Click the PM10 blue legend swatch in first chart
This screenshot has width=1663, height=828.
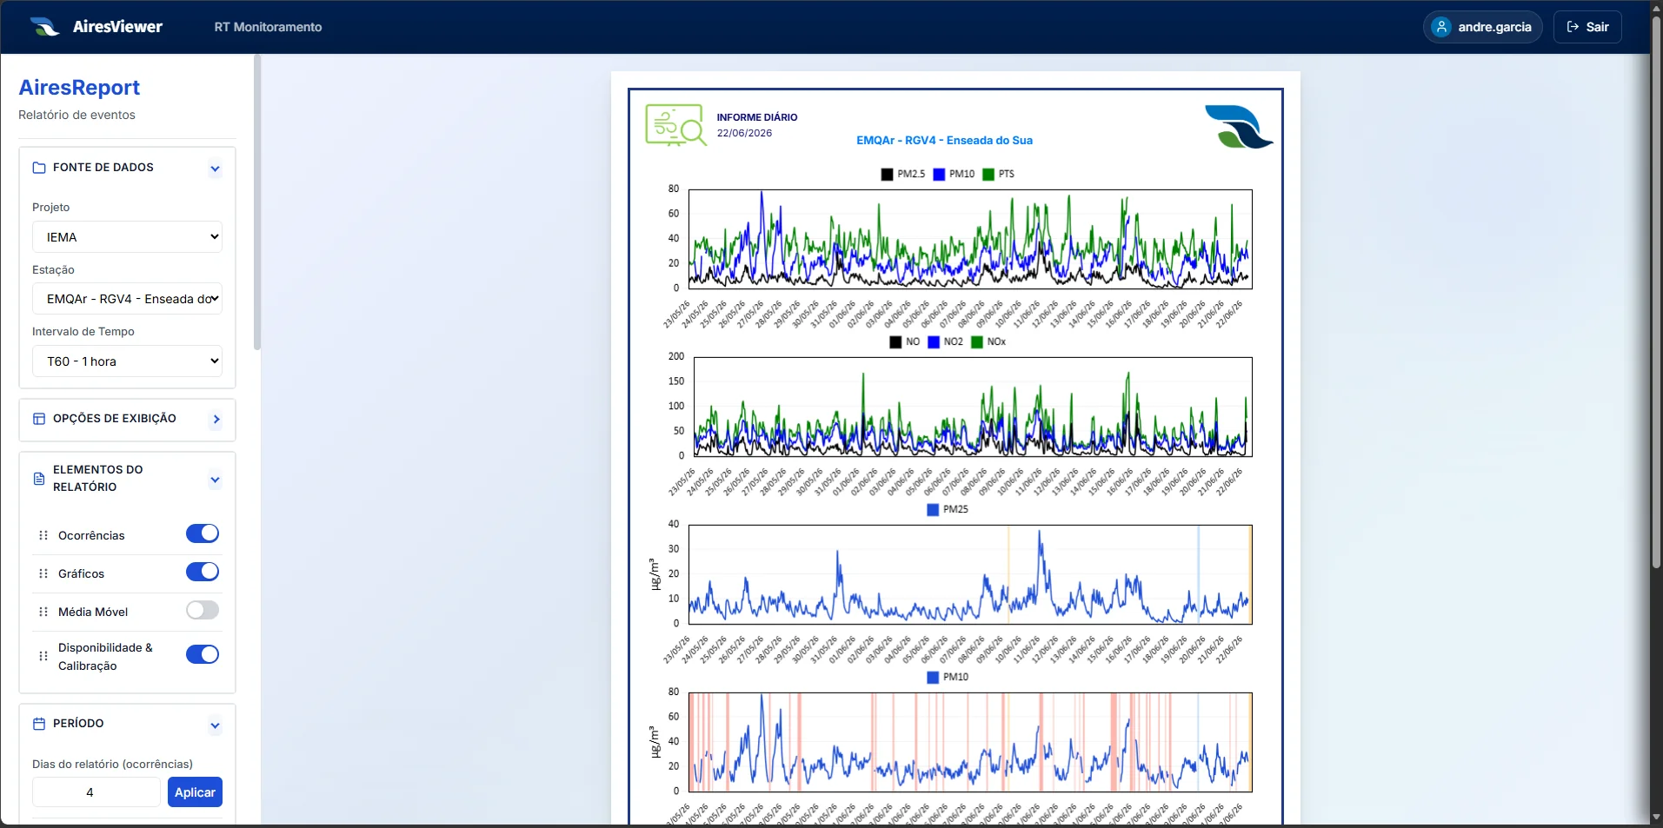click(939, 175)
